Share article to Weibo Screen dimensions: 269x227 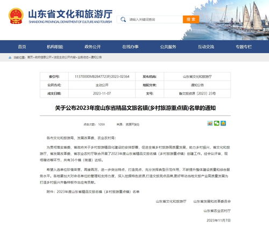click(x=210, y=123)
